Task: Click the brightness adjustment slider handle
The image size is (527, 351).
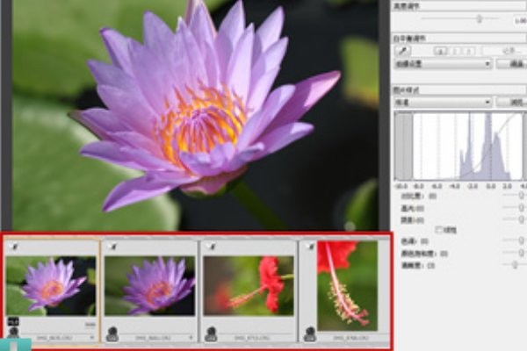Action: pyautogui.click(x=479, y=18)
